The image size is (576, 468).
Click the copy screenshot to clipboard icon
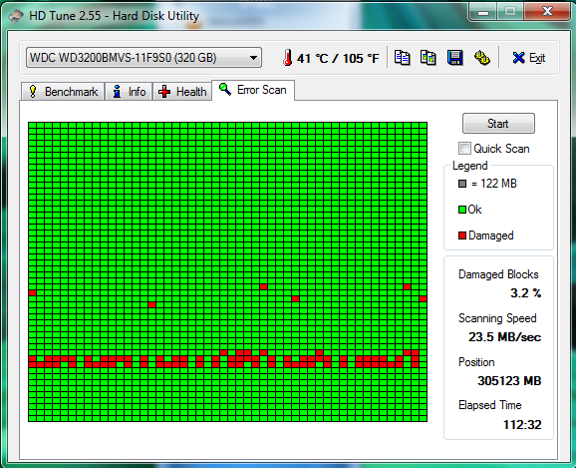(x=428, y=58)
